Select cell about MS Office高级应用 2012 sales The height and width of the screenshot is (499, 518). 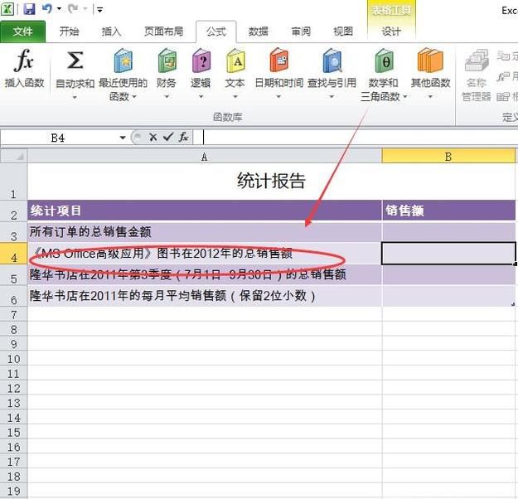coord(205,253)
